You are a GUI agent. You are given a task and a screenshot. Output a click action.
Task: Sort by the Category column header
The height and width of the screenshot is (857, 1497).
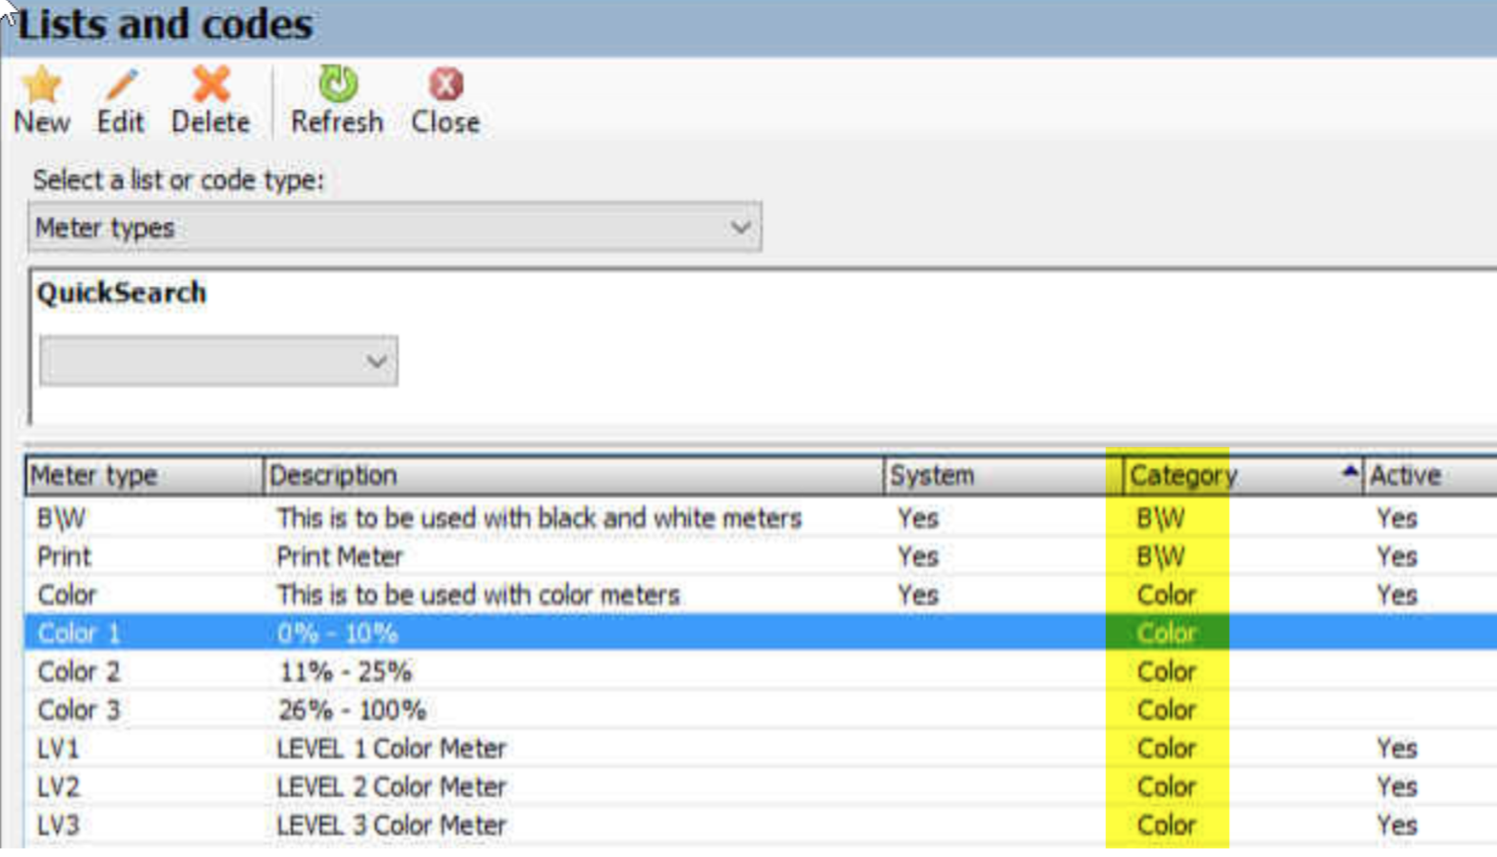[x=1242, y=475]
